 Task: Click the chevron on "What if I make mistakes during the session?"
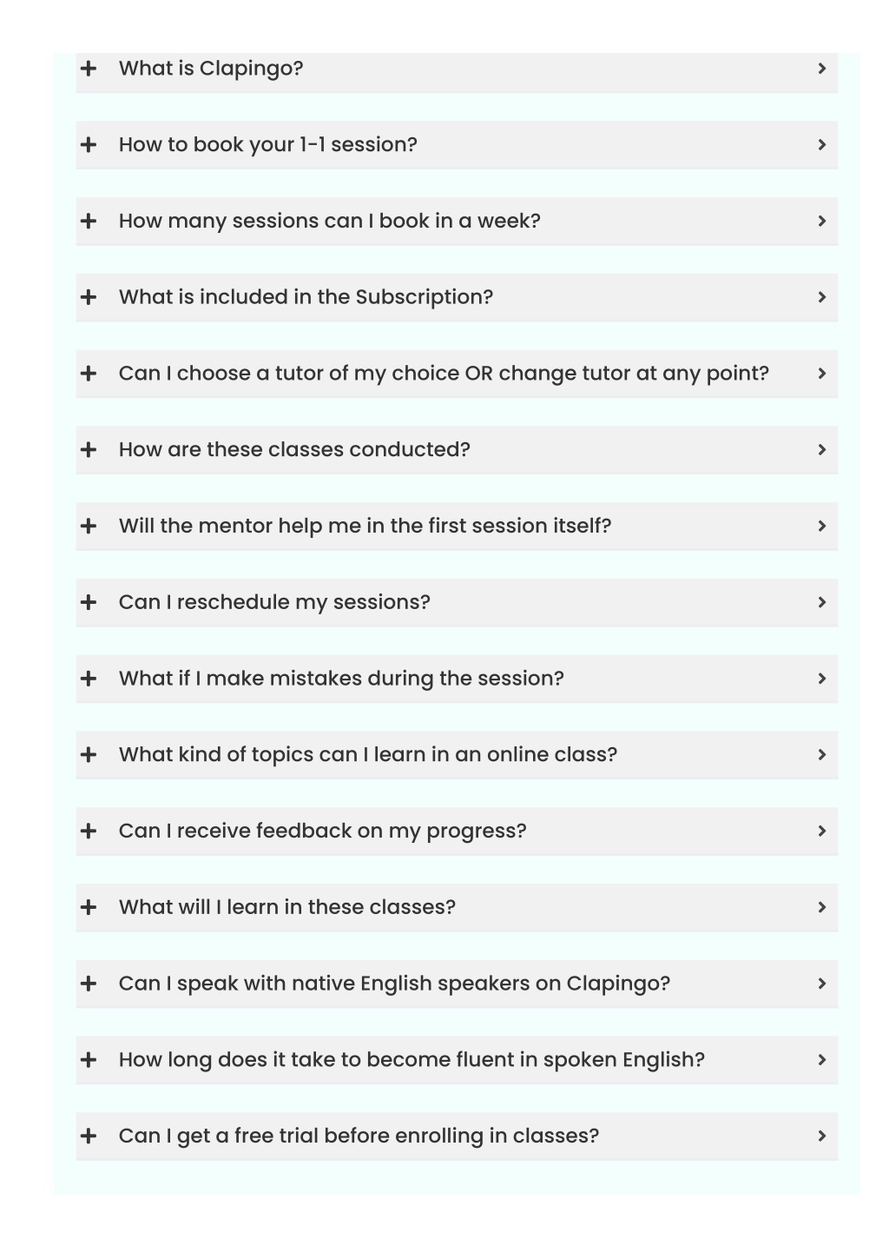tap(821, 679)
